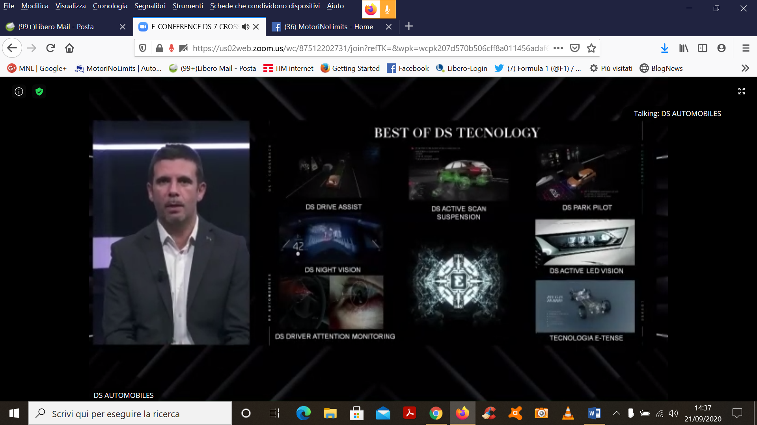Screen dimensions: 757x425
Task: Open the TIM internet bookmark
Action: (x=288, y=68)
